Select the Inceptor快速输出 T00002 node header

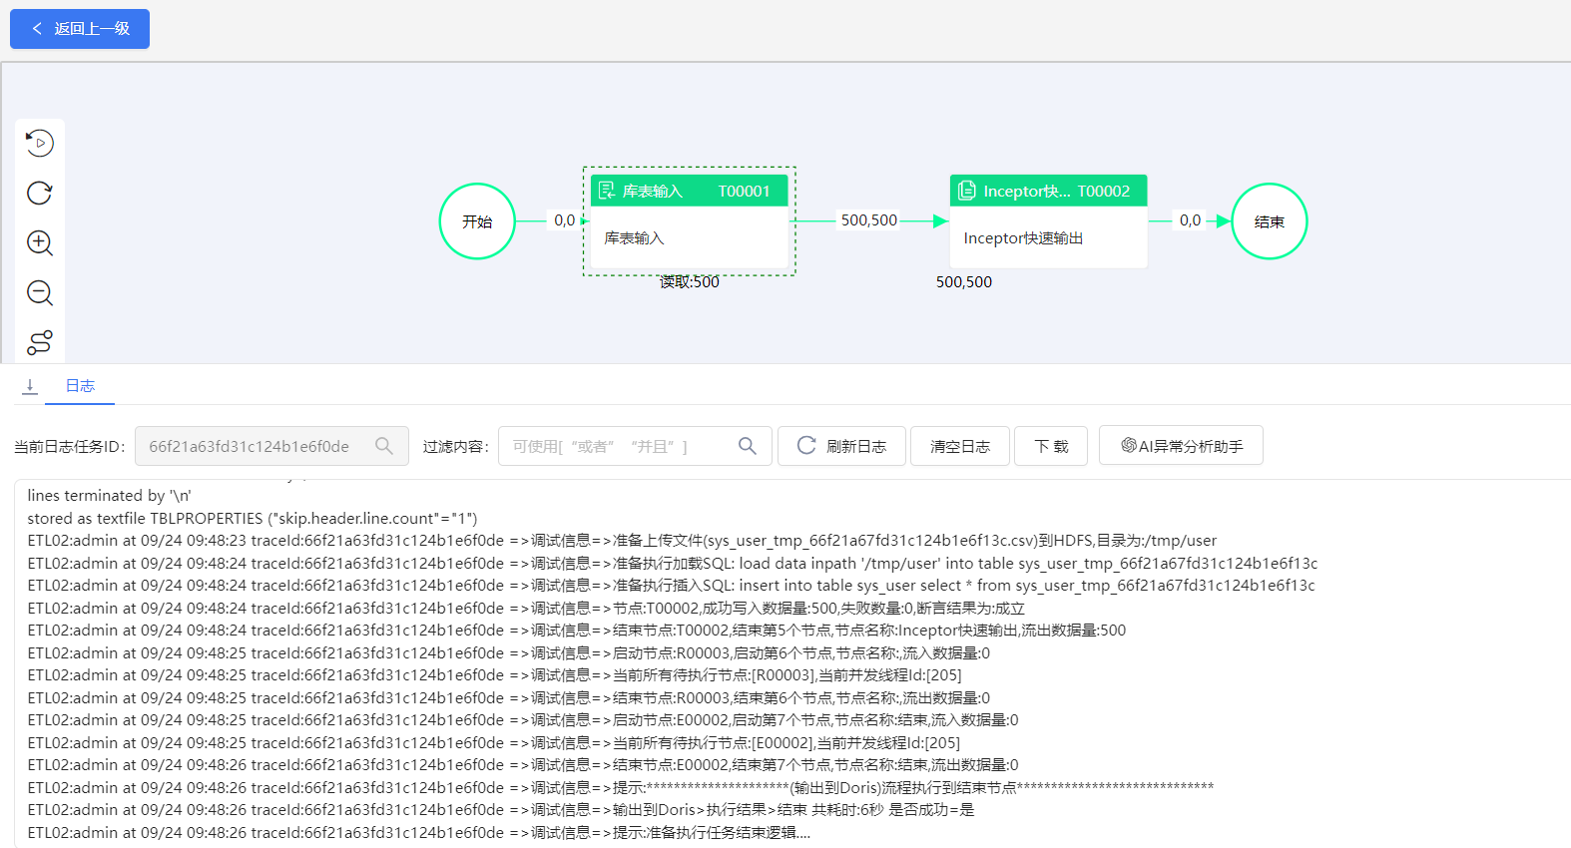1048,191
